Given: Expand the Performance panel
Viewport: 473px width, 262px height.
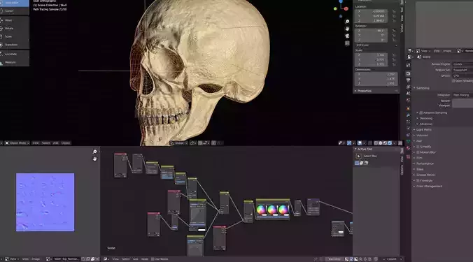Looking at the screenshot, I should (x=425, y=163).
